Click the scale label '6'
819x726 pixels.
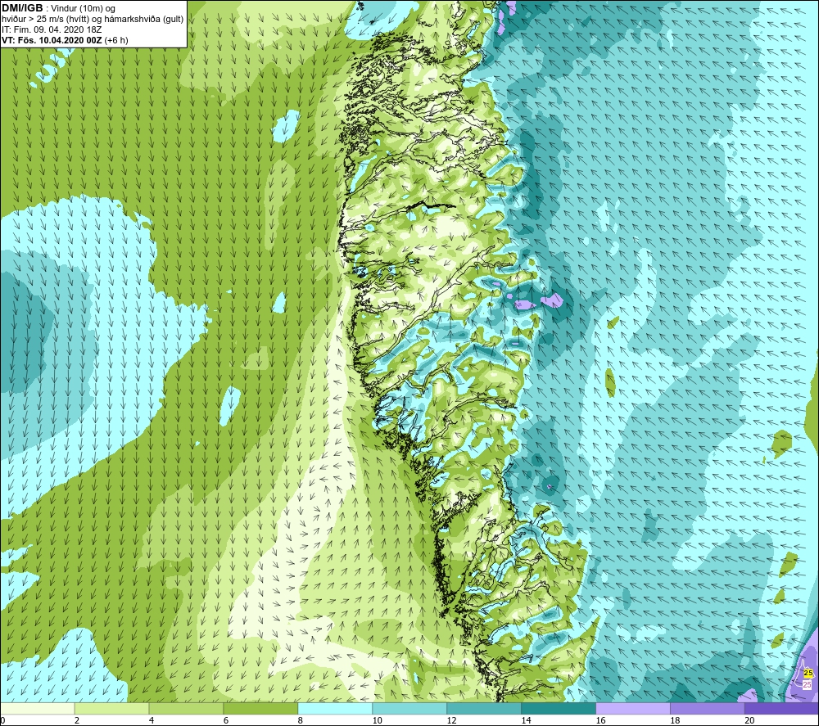pyautogui.click(x=226, y=720)
